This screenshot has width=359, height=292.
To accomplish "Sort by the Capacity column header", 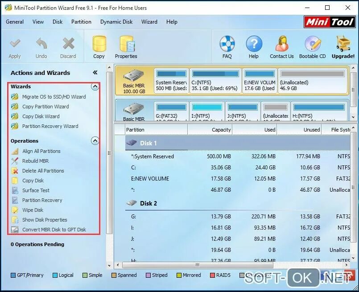I will [x=210, y=130].
